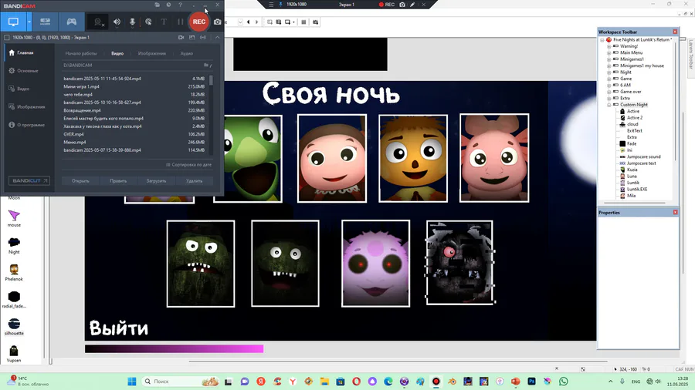Click the Править button

(118, 181)
